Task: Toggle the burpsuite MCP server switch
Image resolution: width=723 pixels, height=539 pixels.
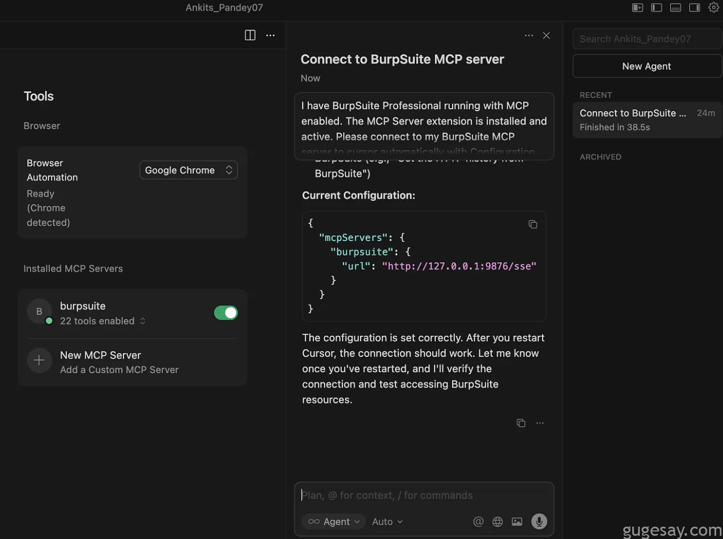Action: pos(226,312)
